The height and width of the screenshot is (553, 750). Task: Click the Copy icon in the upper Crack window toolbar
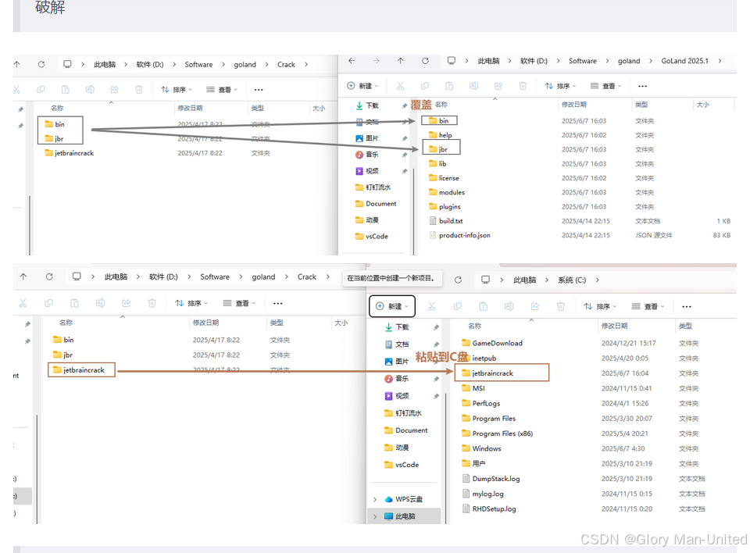(41, 90)
